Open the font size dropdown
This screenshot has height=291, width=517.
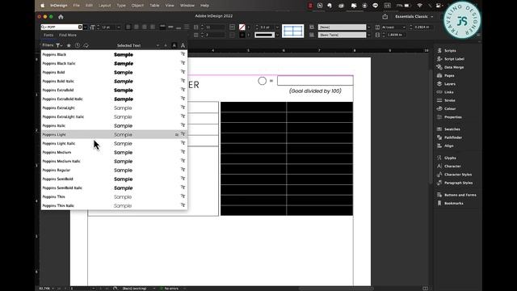coord(119,27)
